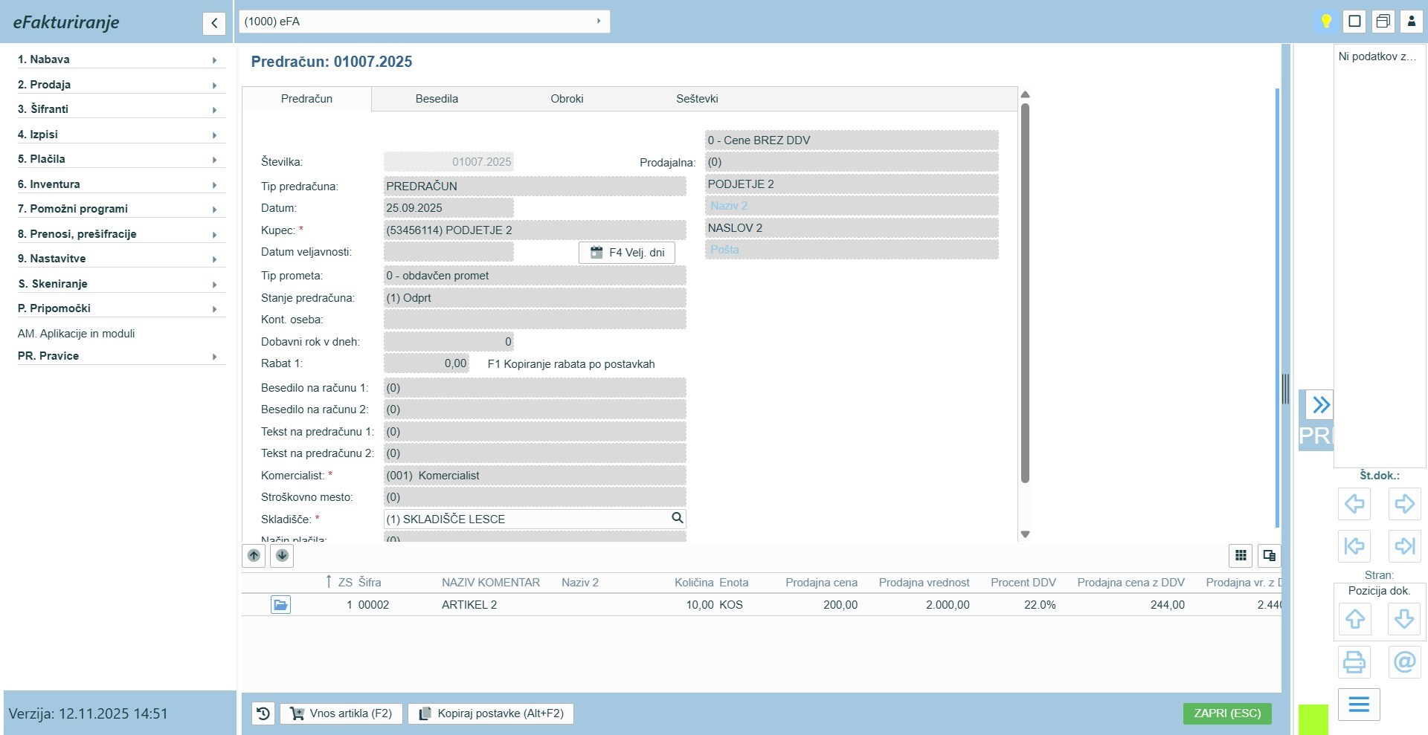
Task: Open the hamburger menu icon
Action: (x=1358, y=705)
